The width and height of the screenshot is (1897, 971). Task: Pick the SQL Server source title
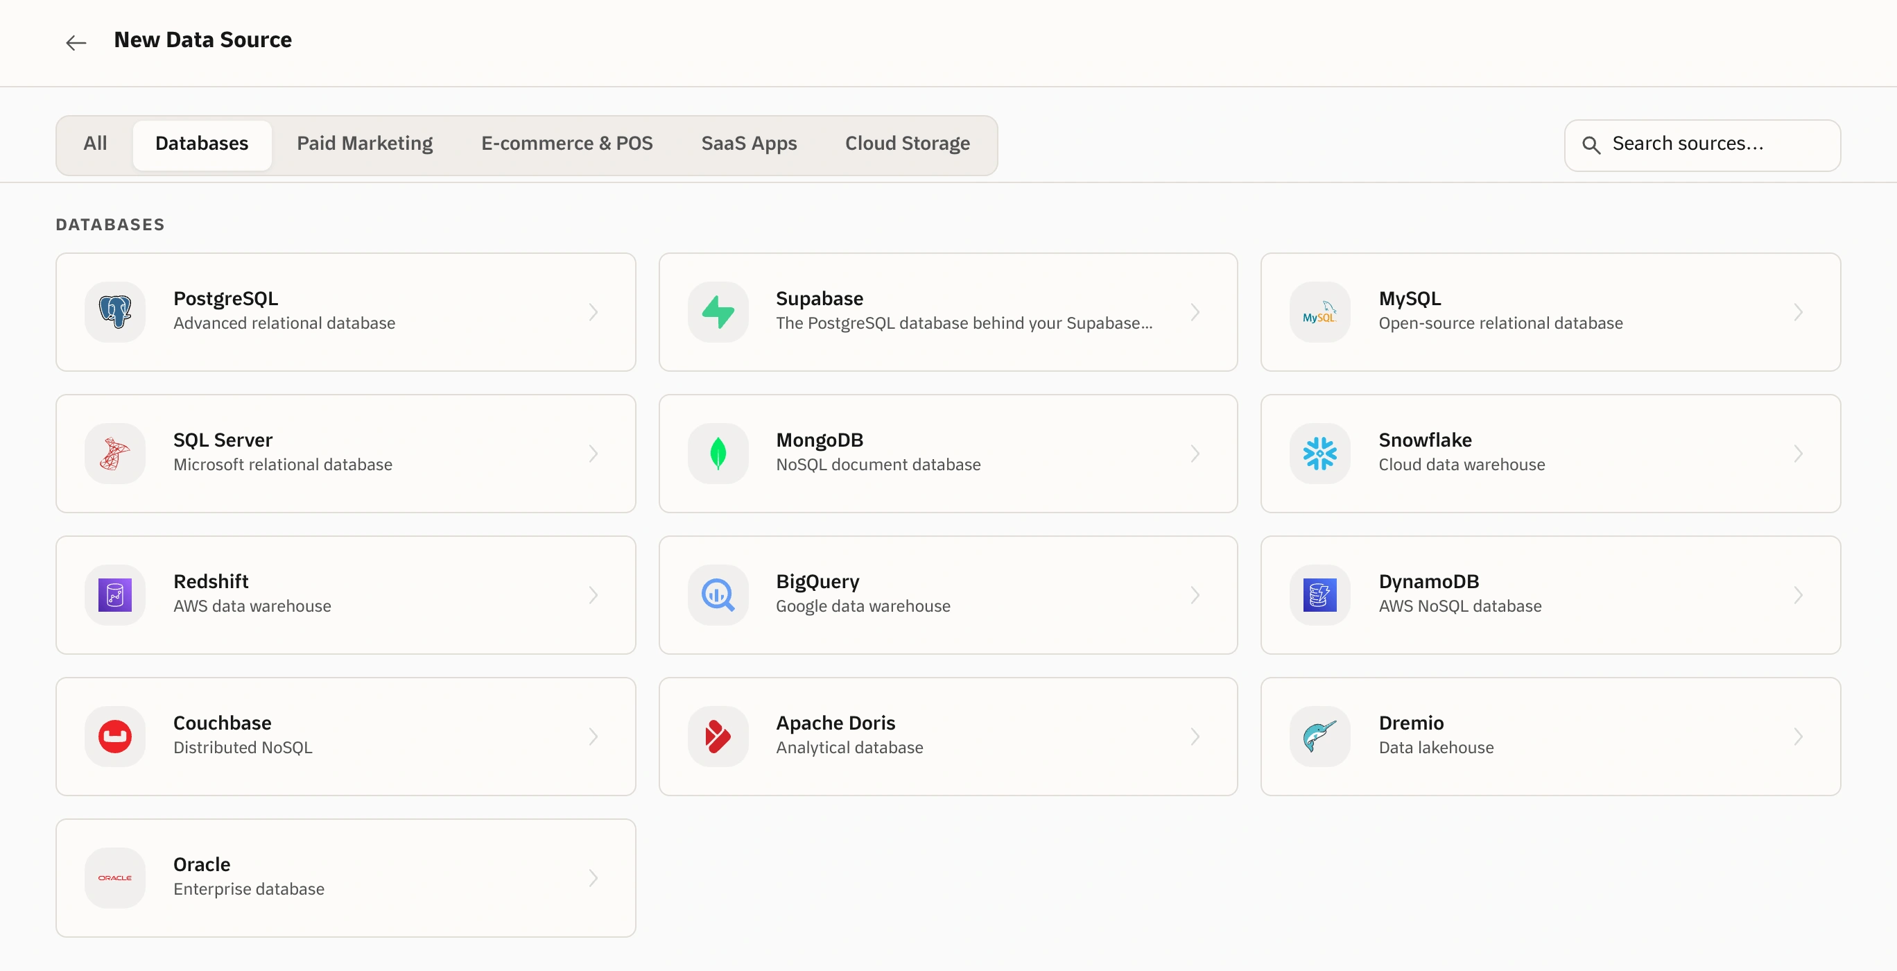tap(223, 440)
